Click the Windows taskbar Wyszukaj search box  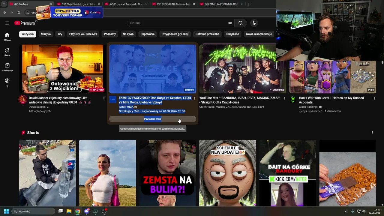click(x=33, y=211)
